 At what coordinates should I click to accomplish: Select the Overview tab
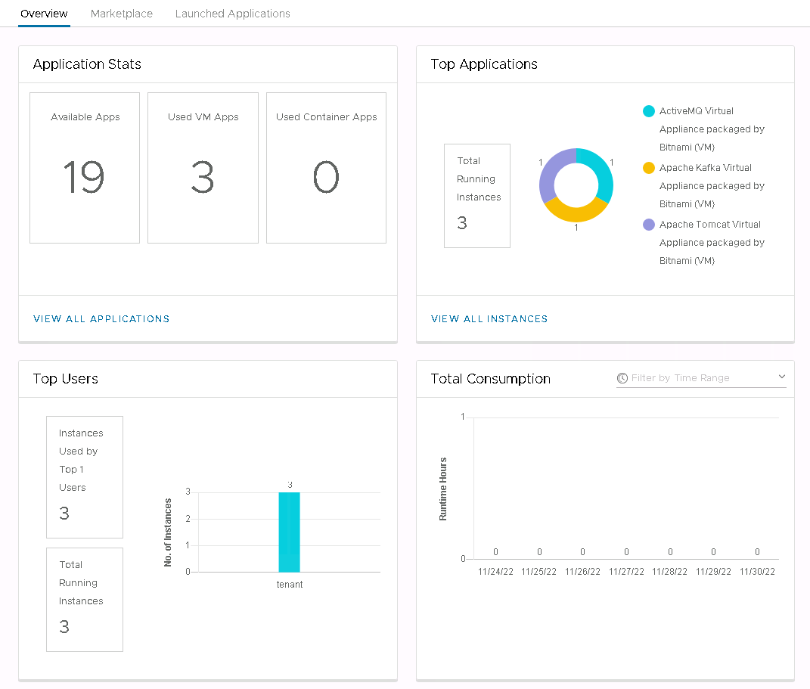(x=44, y=14)
